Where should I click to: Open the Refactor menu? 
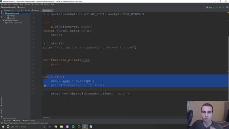27,4
